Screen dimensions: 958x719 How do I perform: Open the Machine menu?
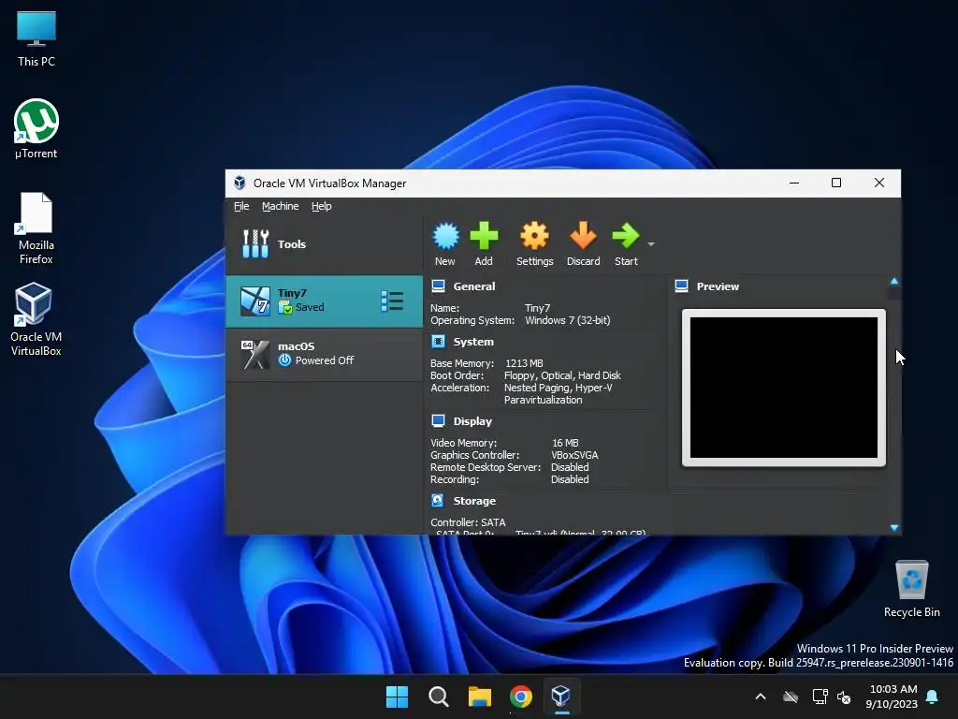pyautogui.click(x=281, y=206)
